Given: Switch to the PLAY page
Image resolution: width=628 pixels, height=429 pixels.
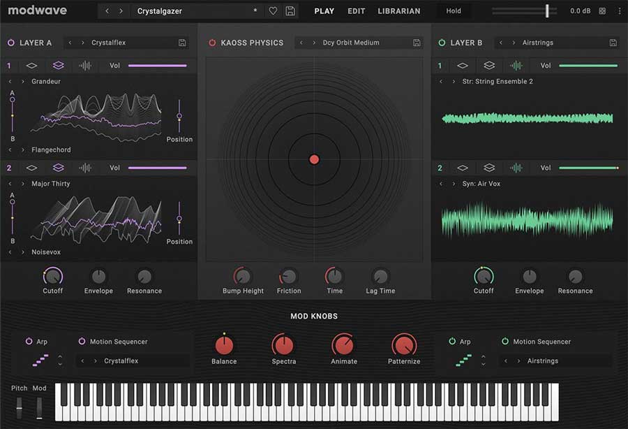Looking at the screenshot, I should point(324,11).
